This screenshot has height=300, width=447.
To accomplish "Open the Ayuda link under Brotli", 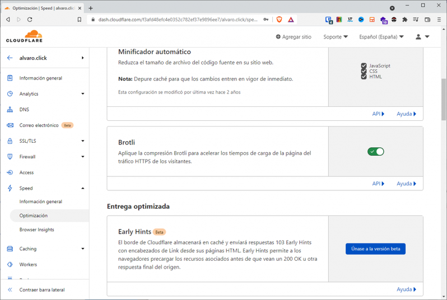I will point(406,184).
